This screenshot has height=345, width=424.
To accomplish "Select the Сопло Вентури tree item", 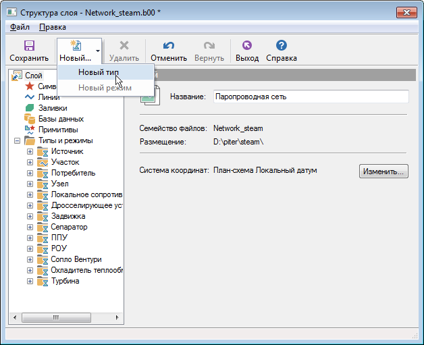I will (76, 259).
